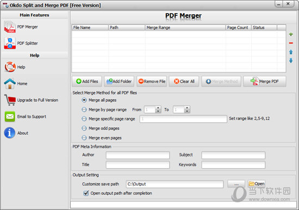Click the Status column header
This screenshot has height=210, width=299.
(x=264, y=28)
